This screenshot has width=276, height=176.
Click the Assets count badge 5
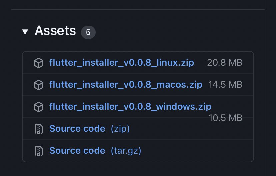(88, 32)
